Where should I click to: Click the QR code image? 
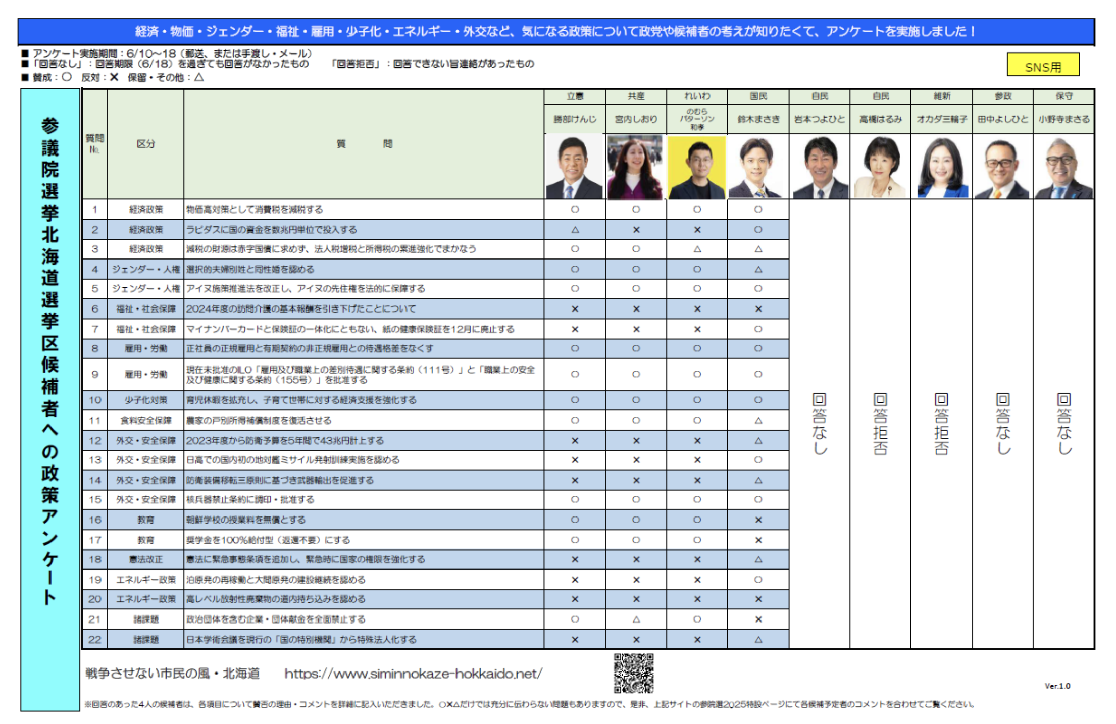click(x=633, y=673)
